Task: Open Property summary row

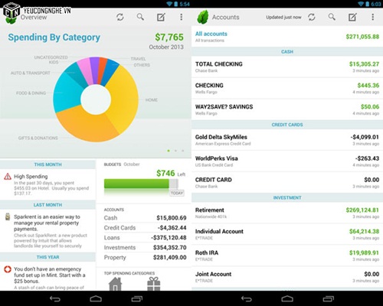Action: coord(145,258)
